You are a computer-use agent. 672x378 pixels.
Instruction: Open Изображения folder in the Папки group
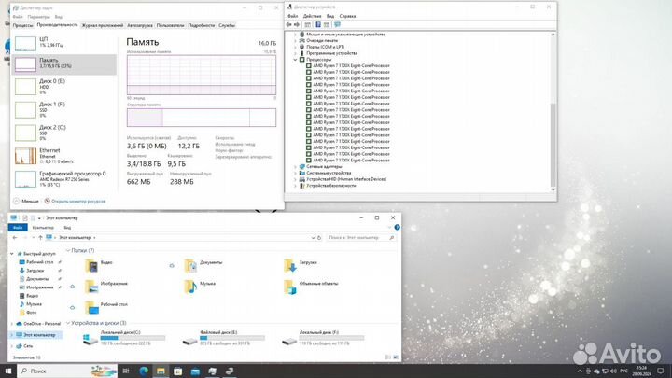(105, 287)
